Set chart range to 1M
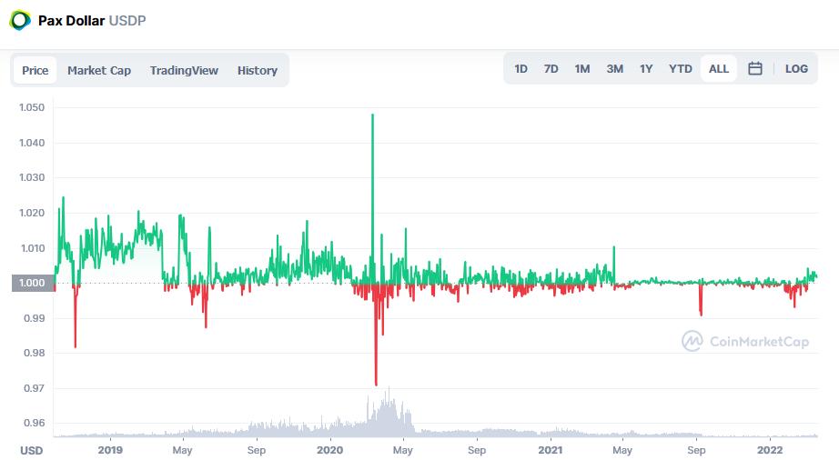The height and width of the screenshot is (460, 839). point(582,68)
